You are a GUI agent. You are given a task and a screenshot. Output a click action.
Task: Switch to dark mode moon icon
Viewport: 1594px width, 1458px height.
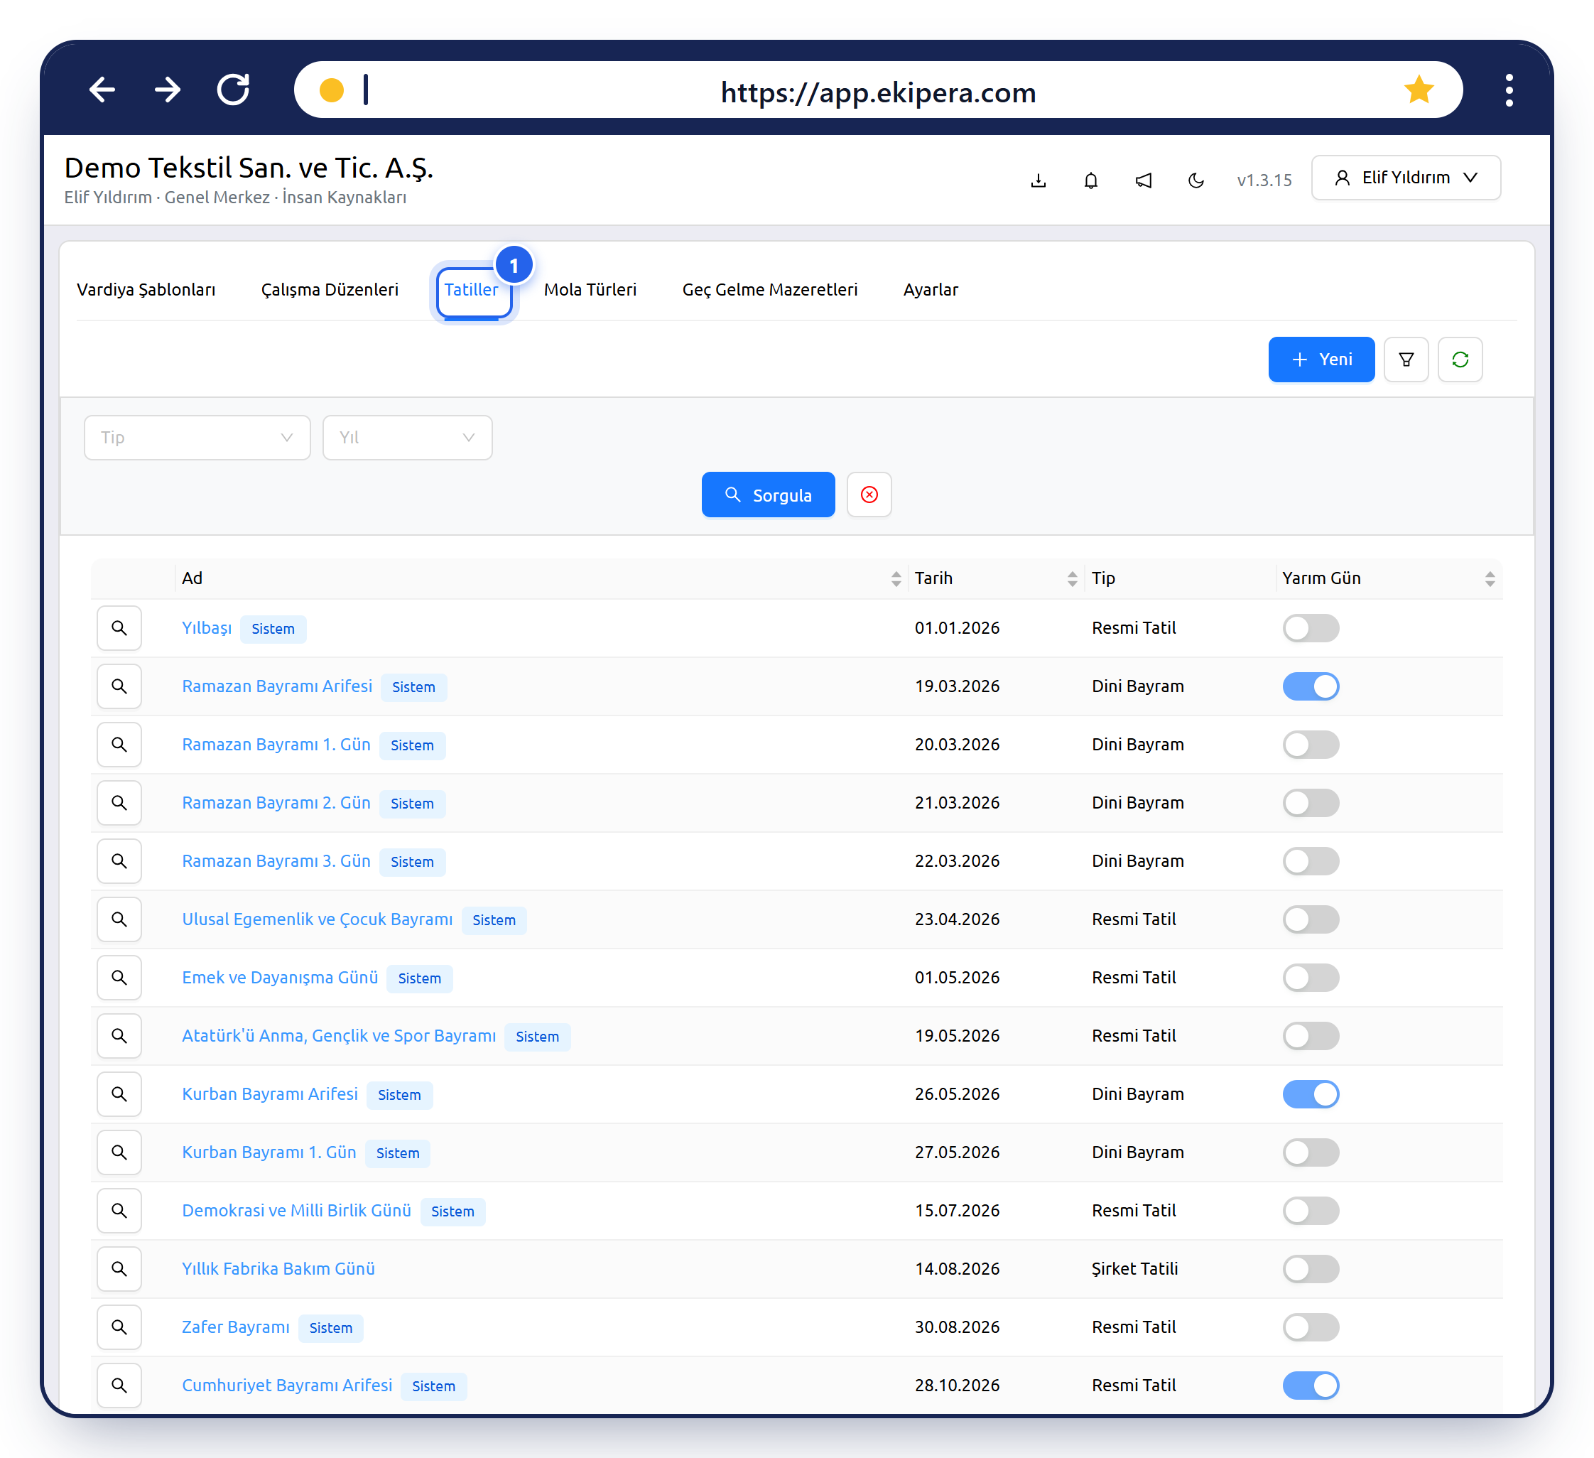(1196, 180)
